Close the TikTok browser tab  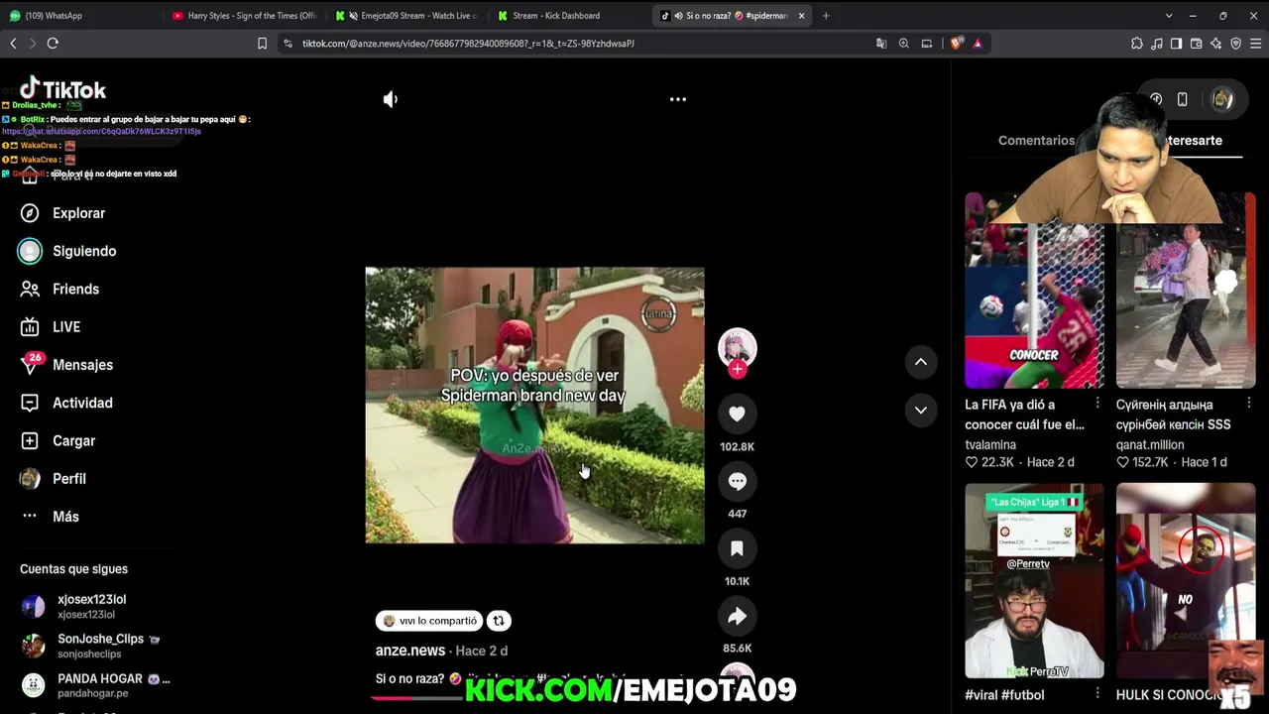tap(801, 16)
